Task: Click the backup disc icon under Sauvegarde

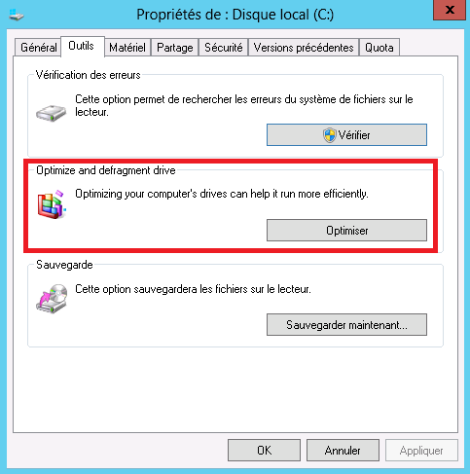Action: (x=52, y=299)
